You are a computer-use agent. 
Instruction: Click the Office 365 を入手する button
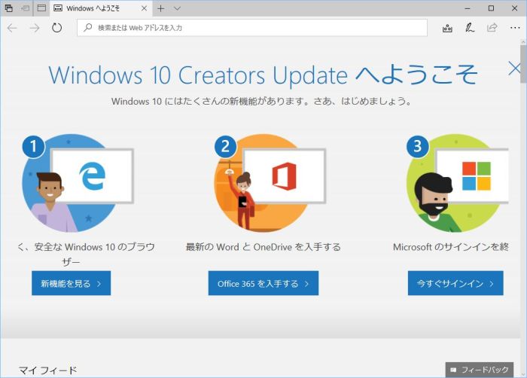(x=263, y=284)
